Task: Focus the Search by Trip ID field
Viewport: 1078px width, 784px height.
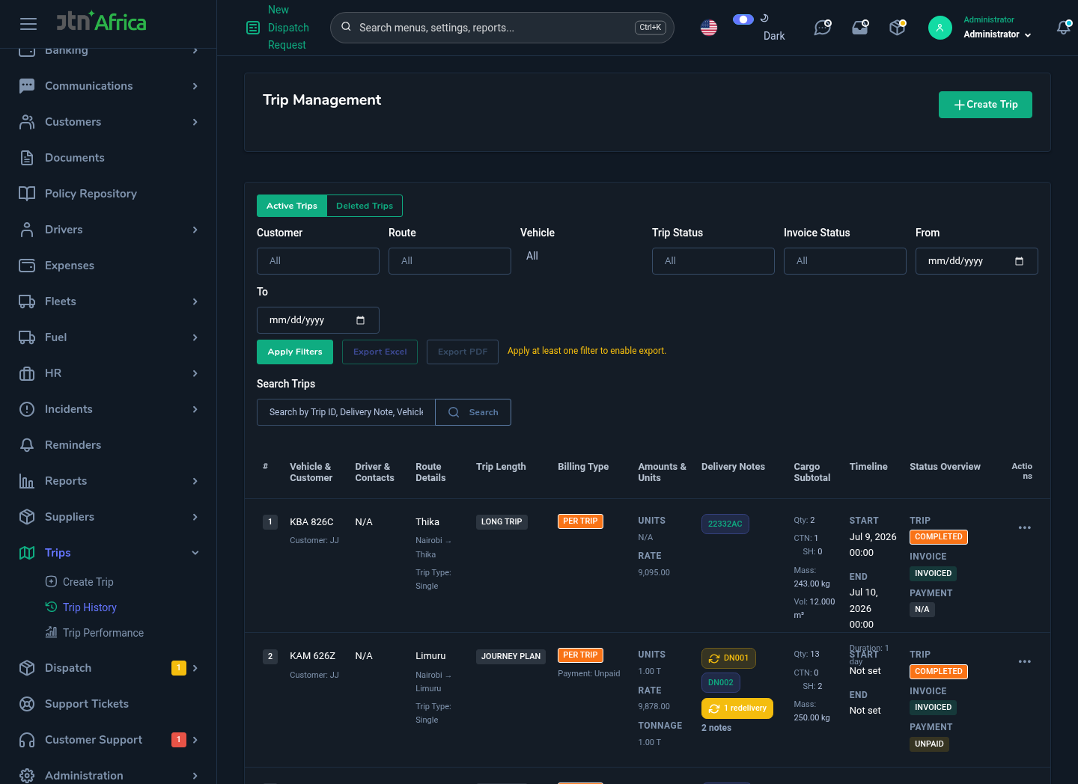Action: click(346, 412)
